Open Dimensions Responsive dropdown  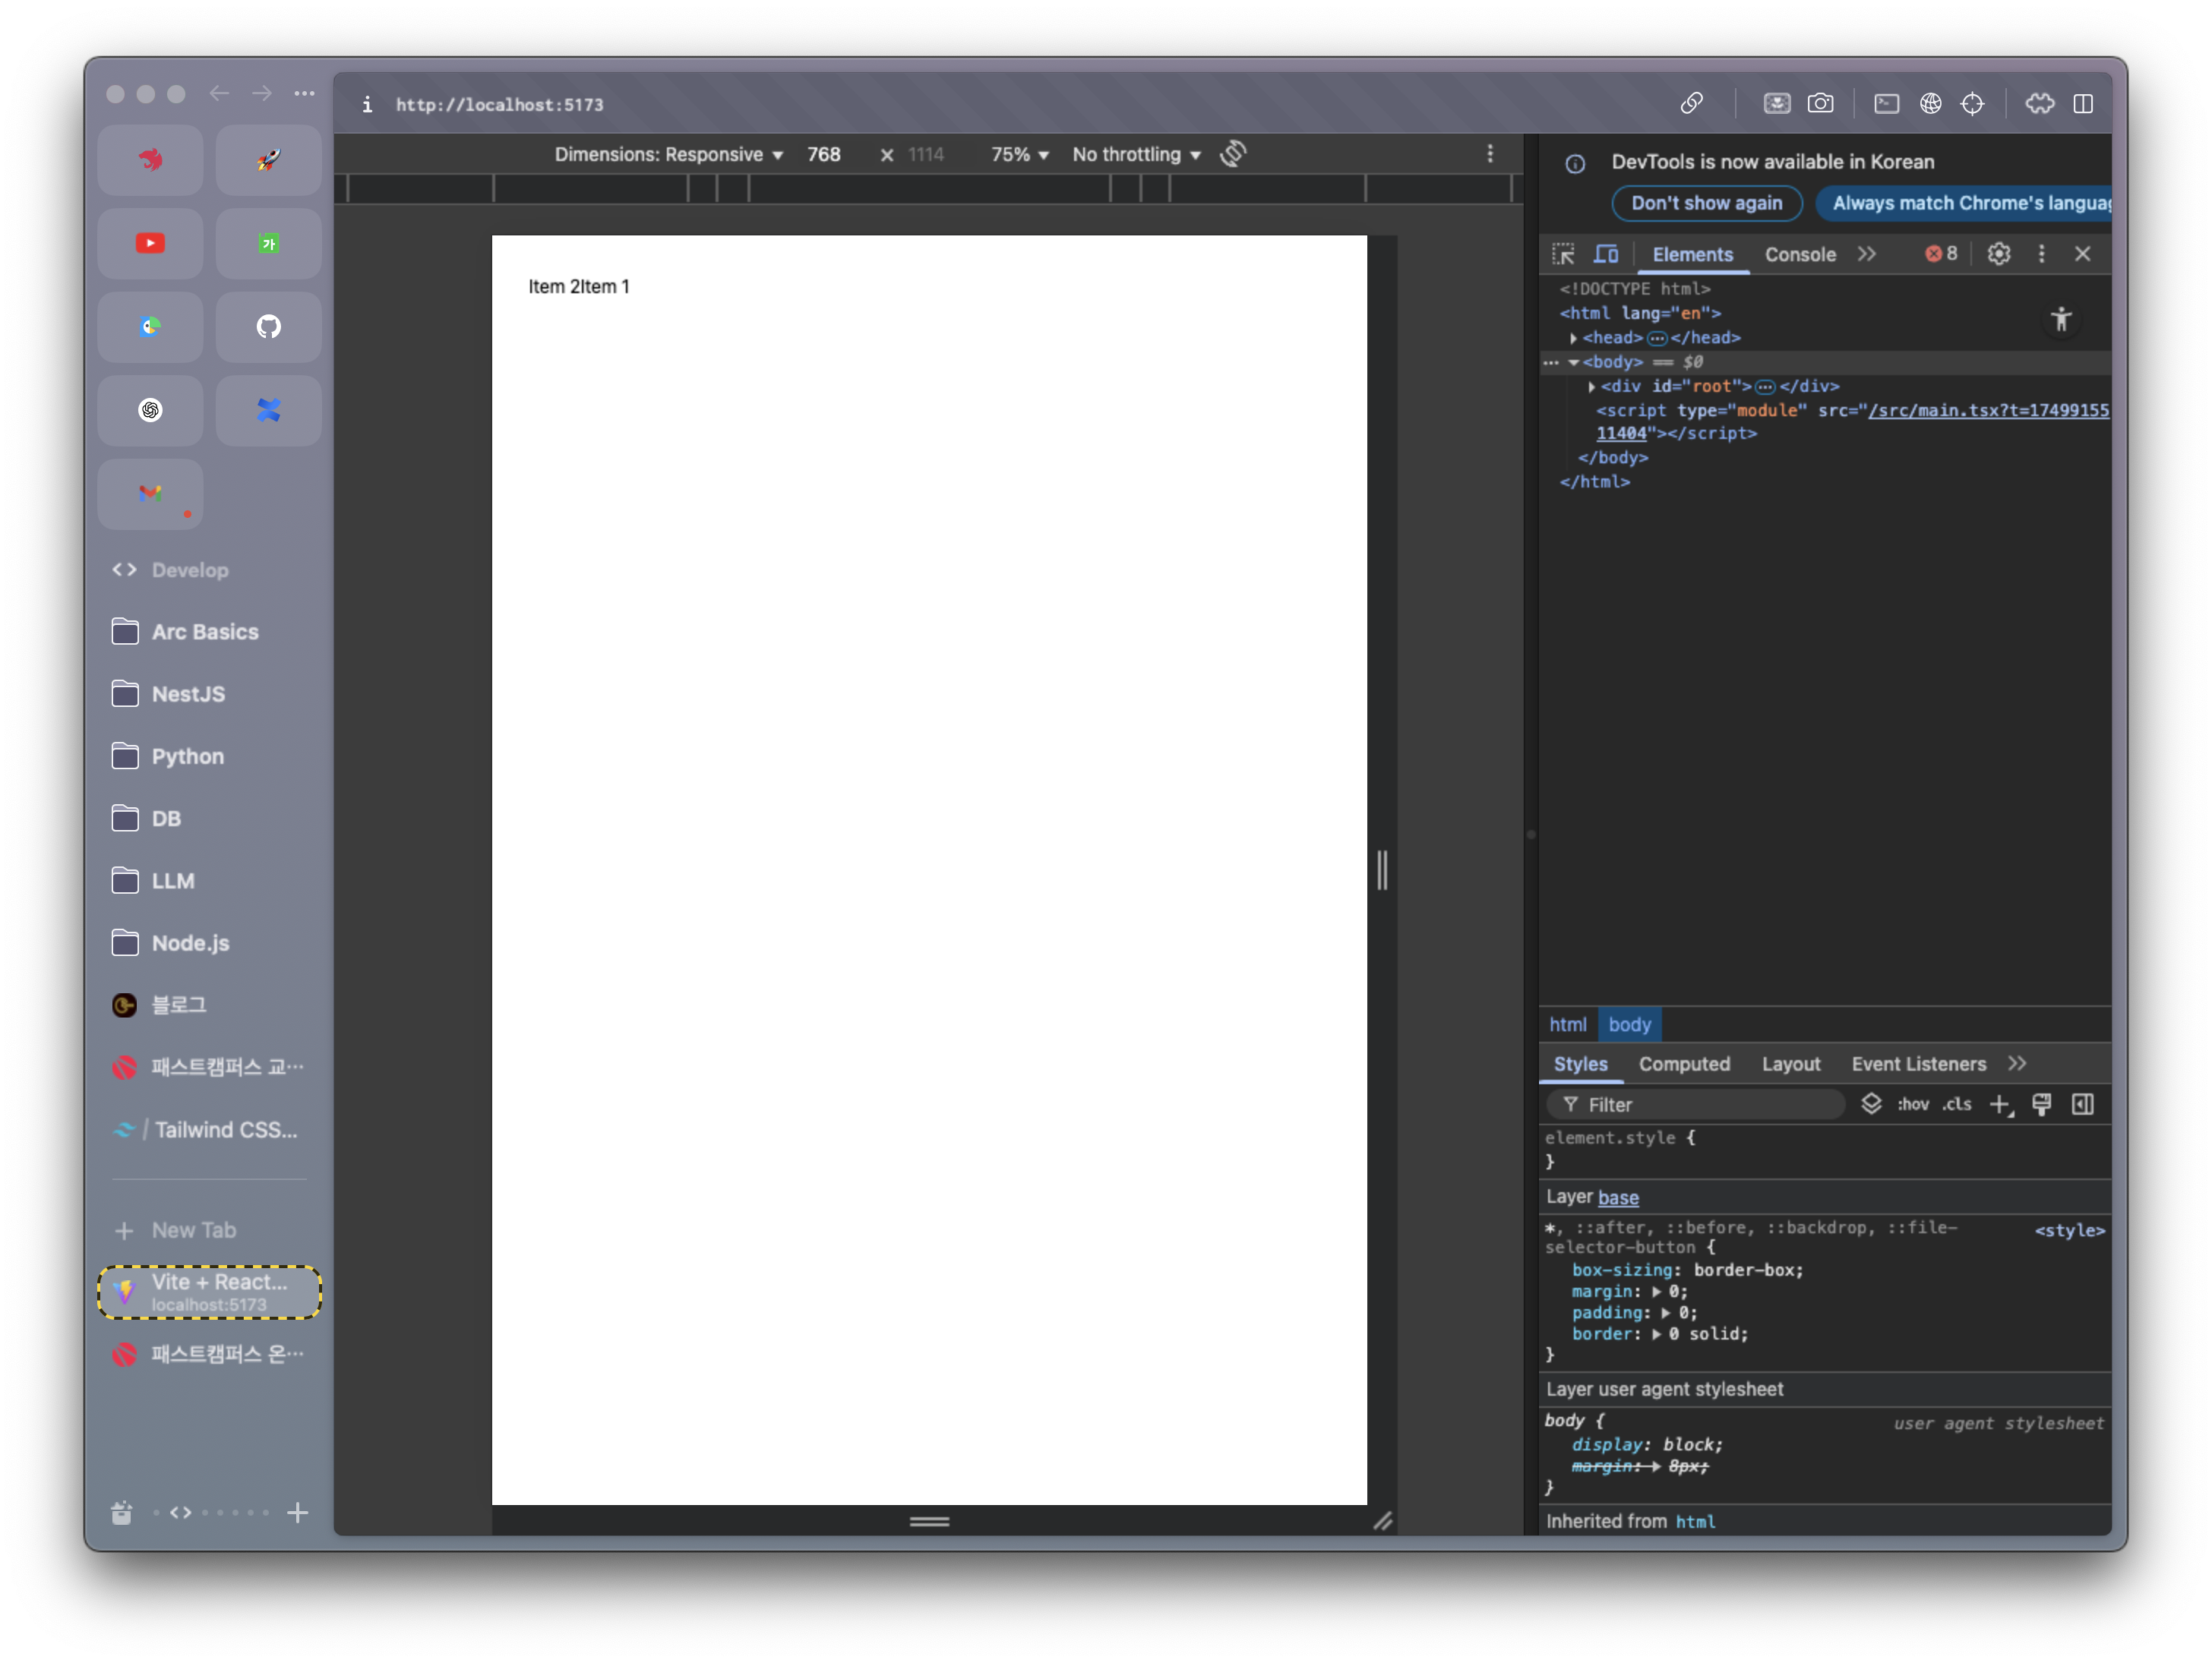coord(668,155)
